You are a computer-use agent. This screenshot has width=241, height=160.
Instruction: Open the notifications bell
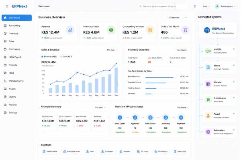[195, 6]
